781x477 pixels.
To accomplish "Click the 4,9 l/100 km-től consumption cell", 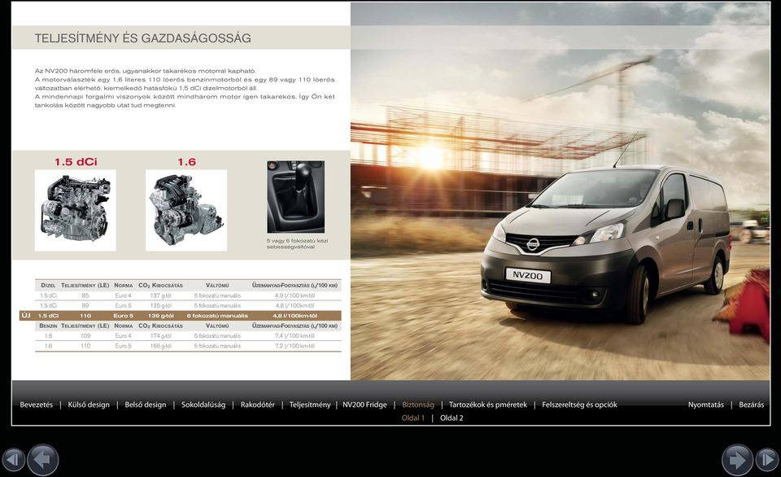I will tap(295, 295).
